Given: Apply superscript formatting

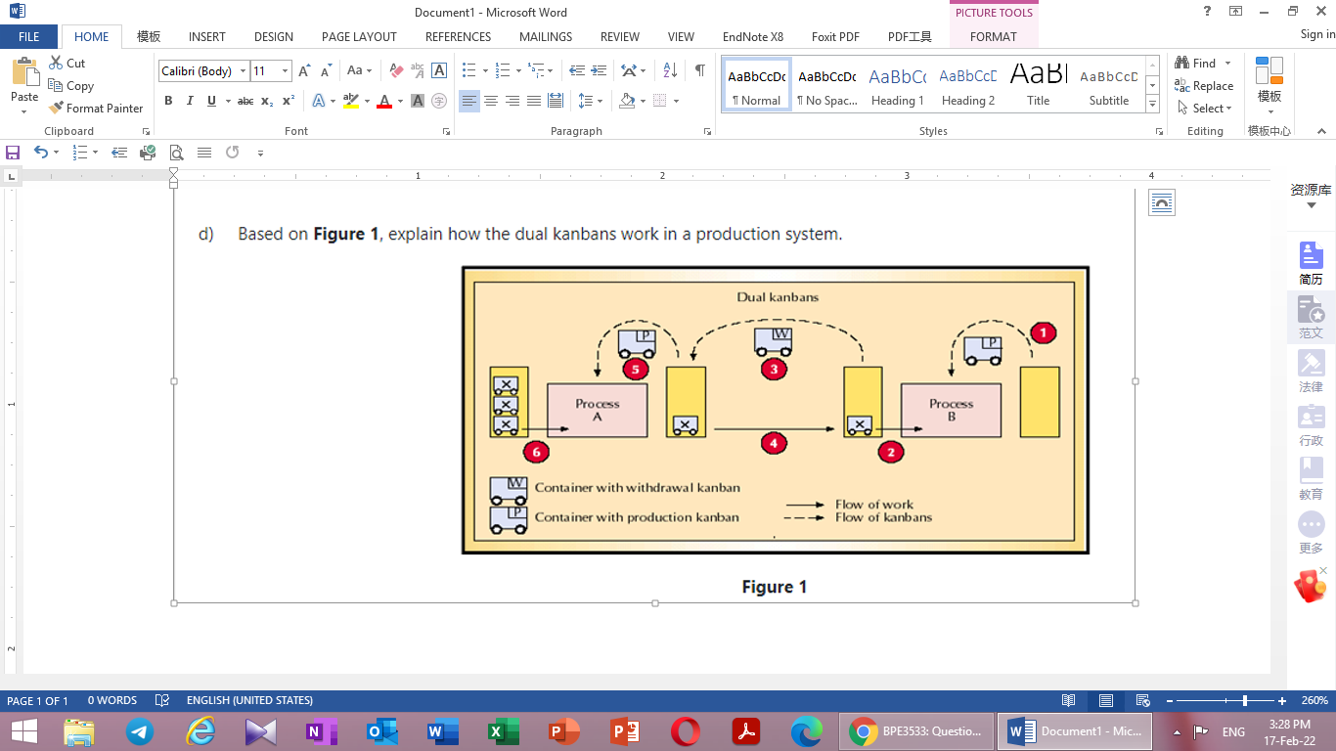Looking at the screenshot, I should 287,101.
